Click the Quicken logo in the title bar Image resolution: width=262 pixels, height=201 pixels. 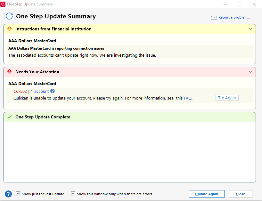pos(3,4)
